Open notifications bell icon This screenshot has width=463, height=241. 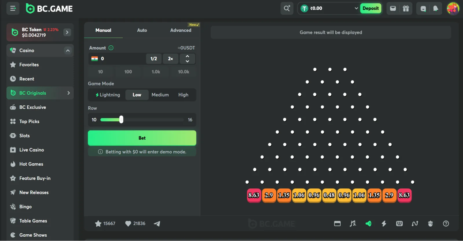point(436,8)
